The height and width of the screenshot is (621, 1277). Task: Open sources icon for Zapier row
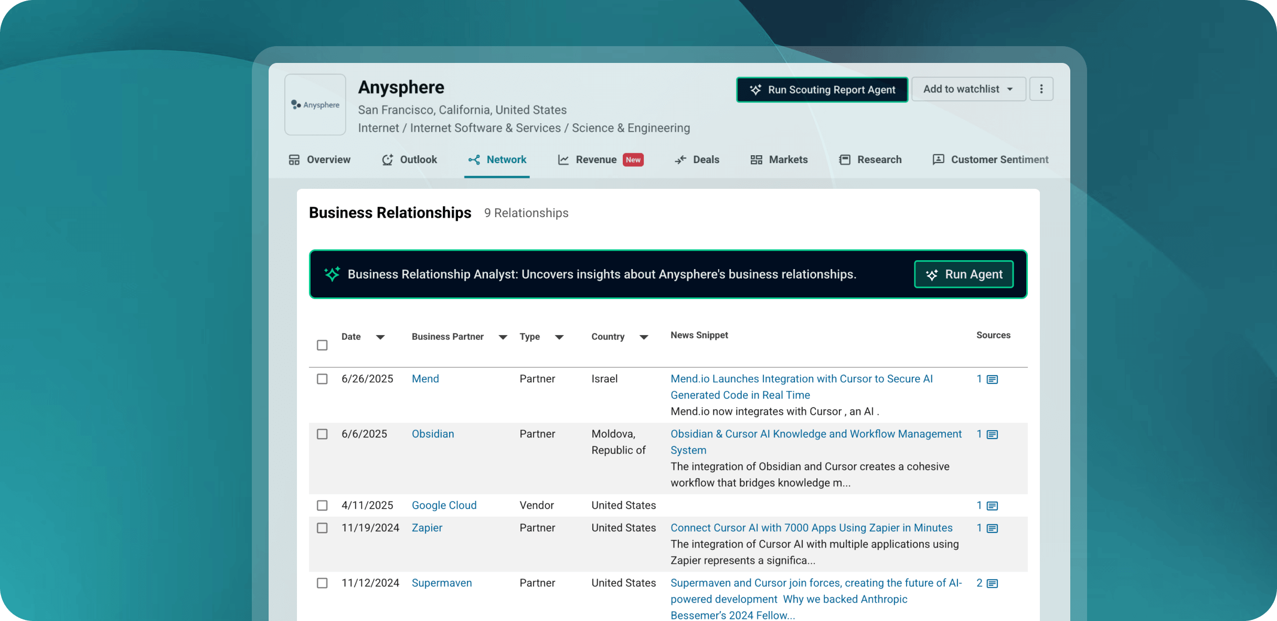(992, 528)
